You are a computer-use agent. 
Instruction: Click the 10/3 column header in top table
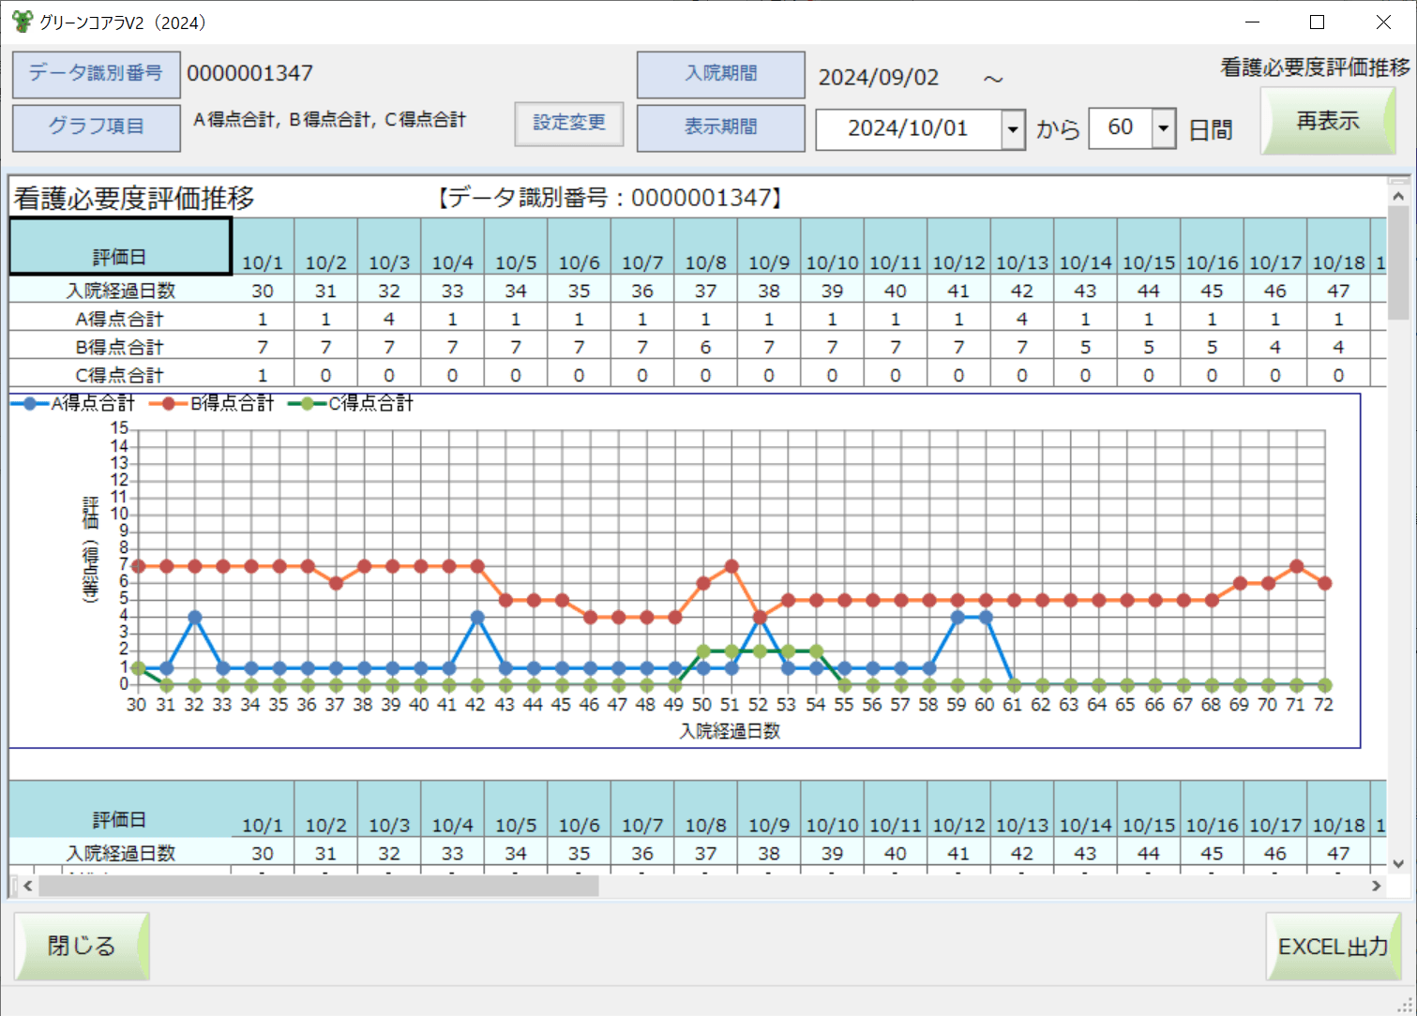pyautogui.click(x=389, y=262)
